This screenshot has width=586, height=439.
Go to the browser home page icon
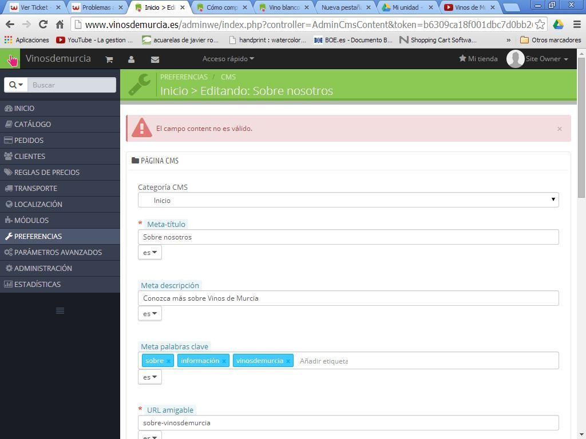(x=60, y=25)
